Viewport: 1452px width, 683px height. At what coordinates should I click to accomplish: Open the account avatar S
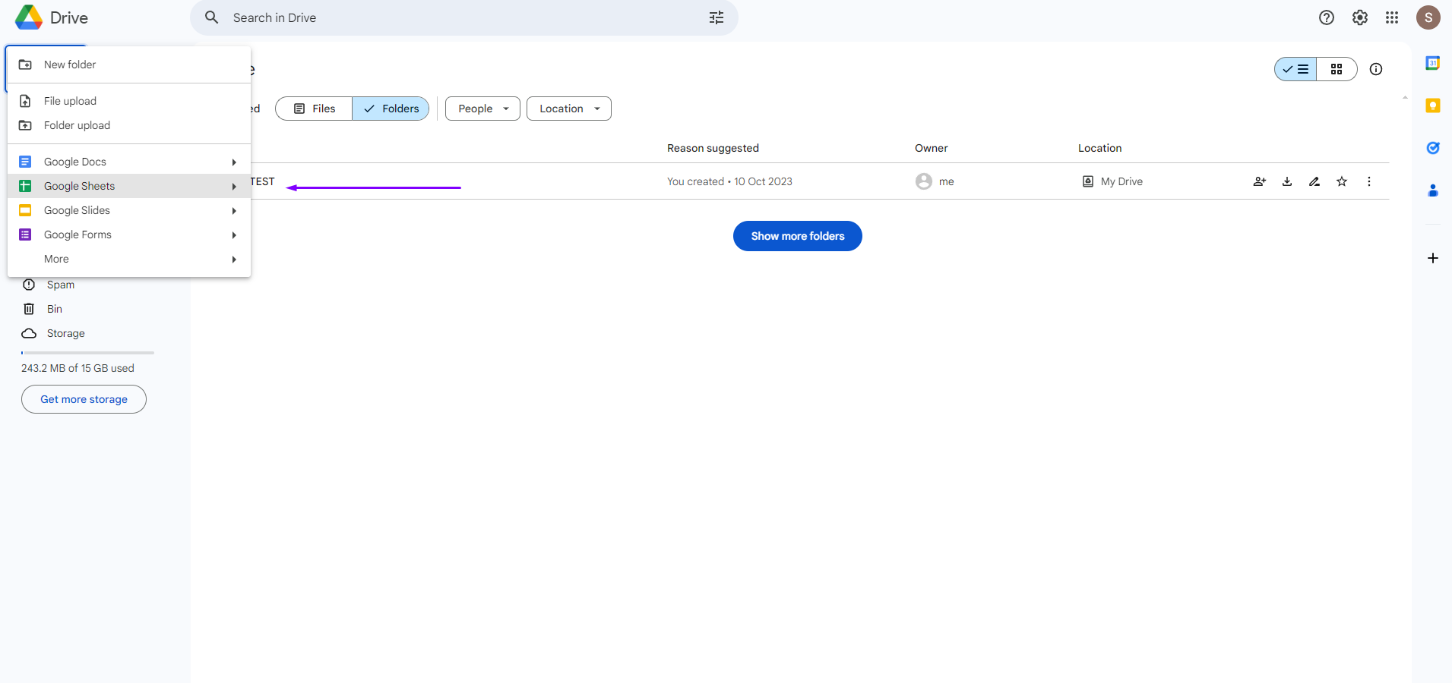pos(1428,17)
